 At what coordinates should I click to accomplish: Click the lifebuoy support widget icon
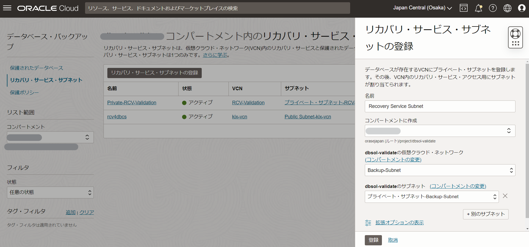515,37
